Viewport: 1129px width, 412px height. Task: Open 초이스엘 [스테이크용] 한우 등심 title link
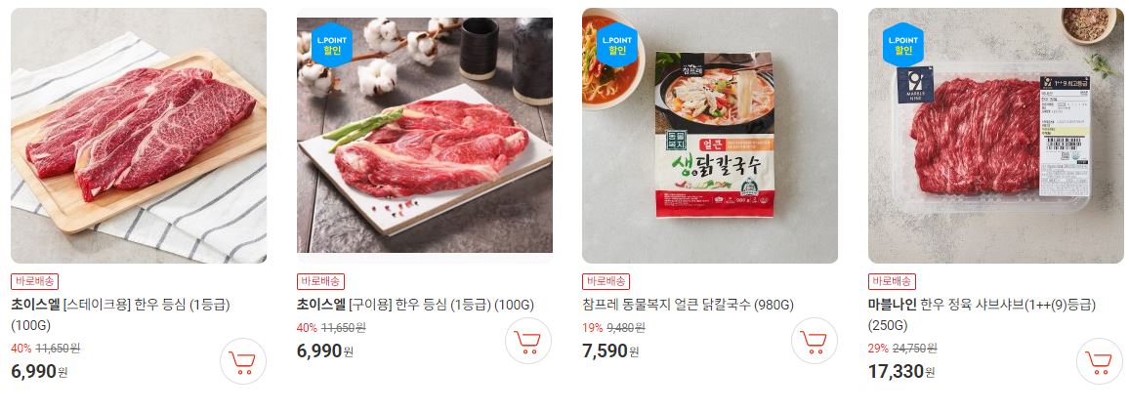click(120, 314)
